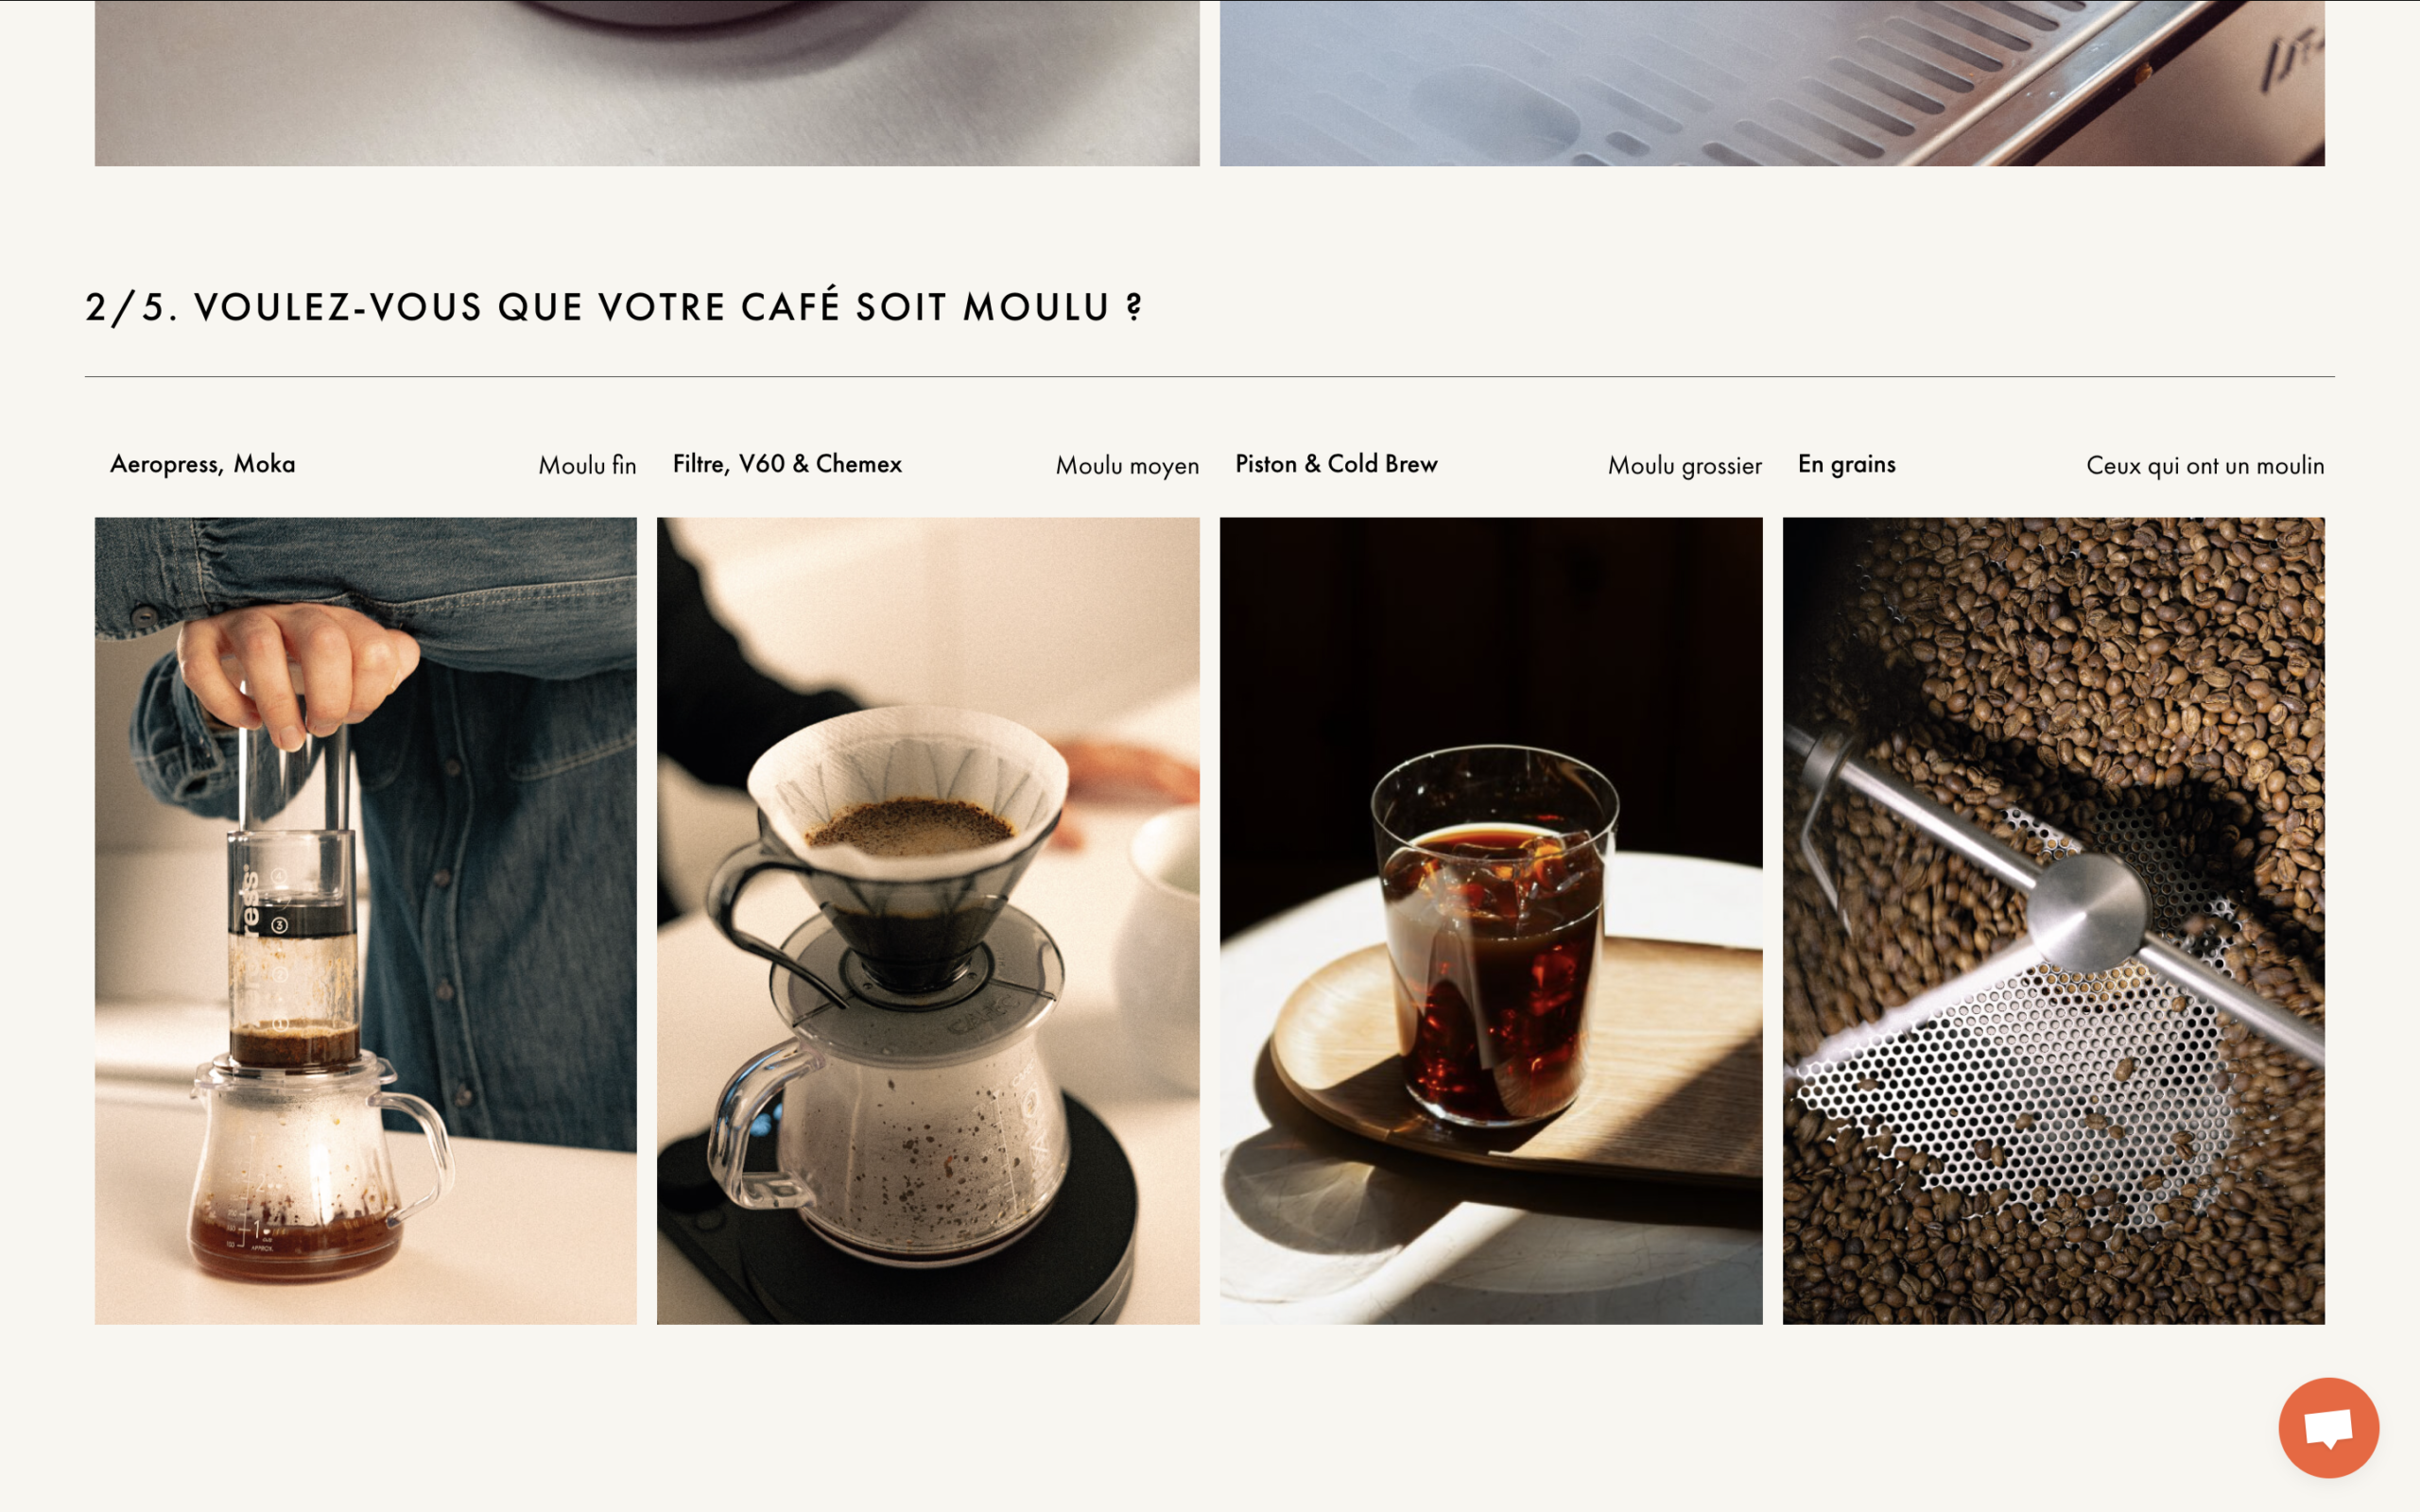Click the "Aeropress, Moka" option label

pos(203,464)
